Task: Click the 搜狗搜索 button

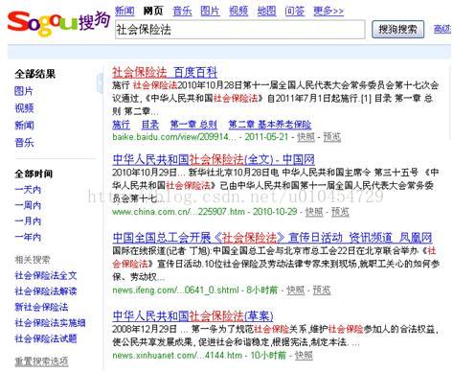Action: point(397,30)
